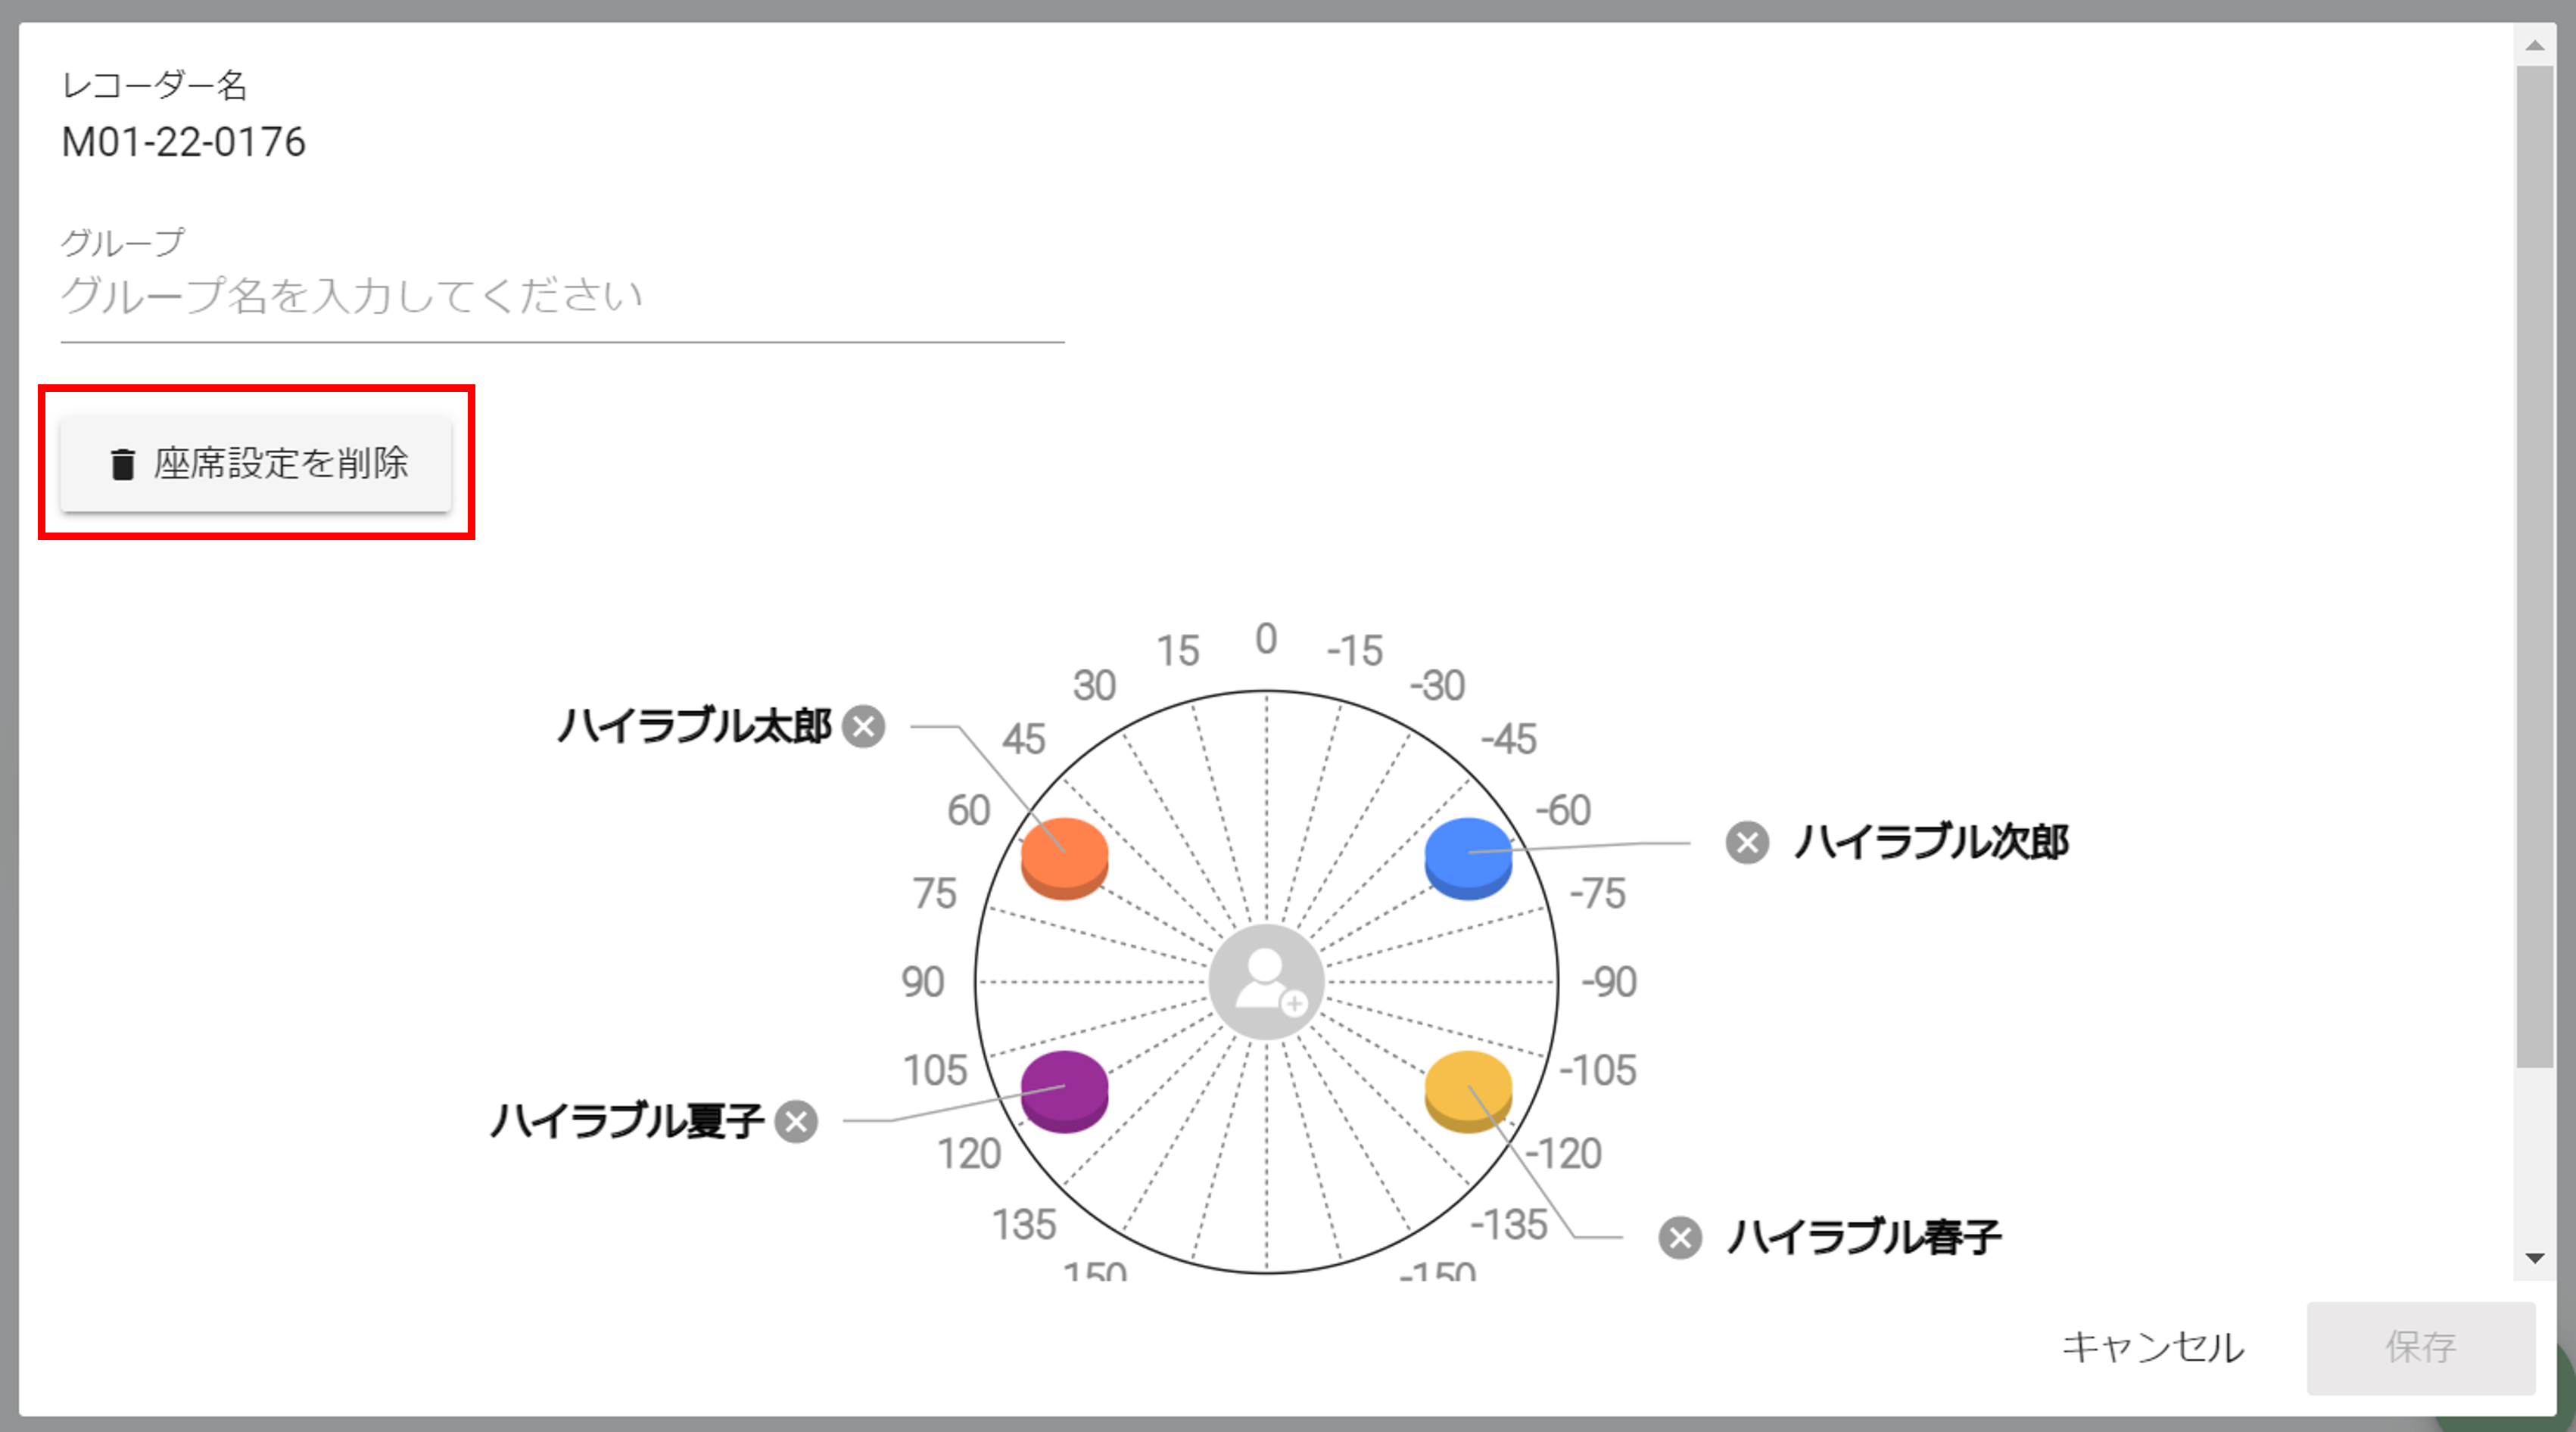
Task: Click the -90 angle label on the circle
Action: pyautogui.click(x=1610, y=980)
